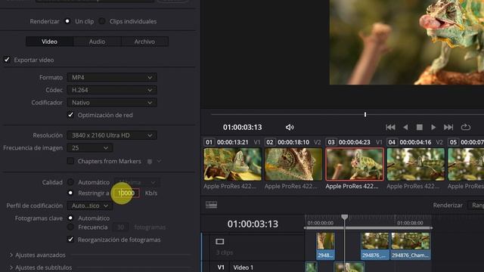This screenshot has width=484, height=272.
Task: Open the Formato dropdown showing MP4
Action: (x=112, y=77)
